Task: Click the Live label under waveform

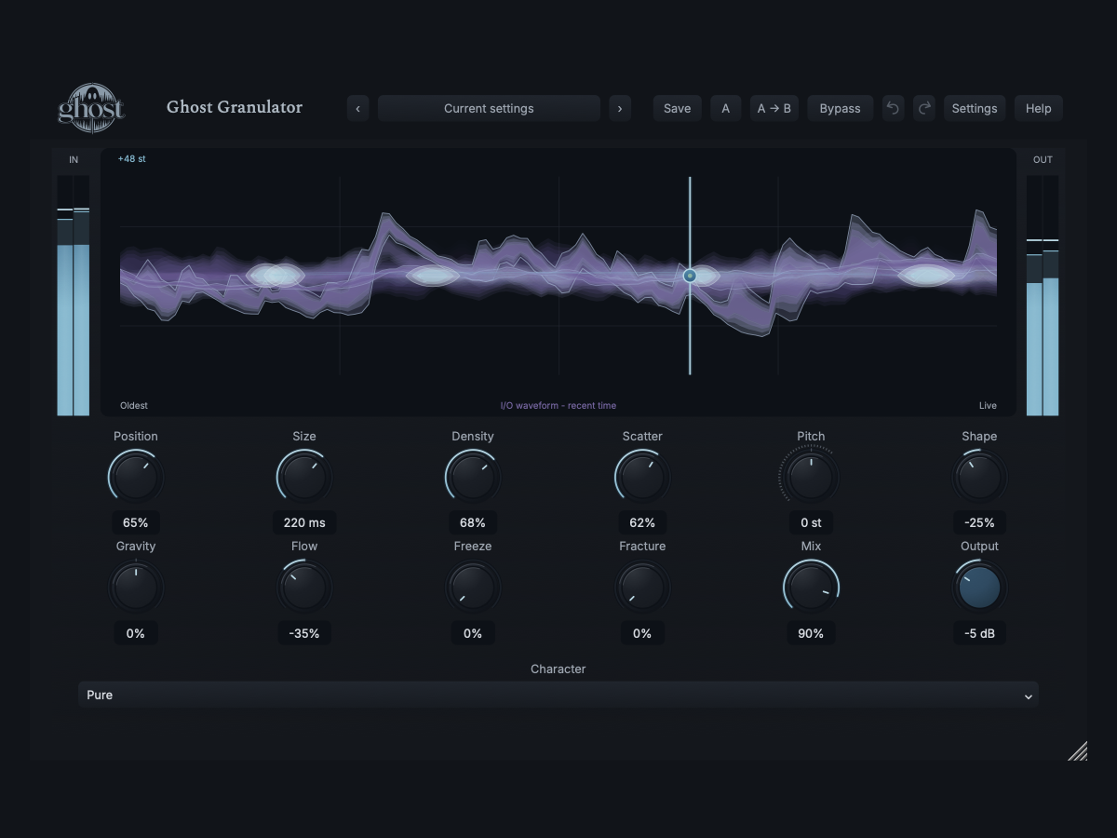Action: coord(988,406)
